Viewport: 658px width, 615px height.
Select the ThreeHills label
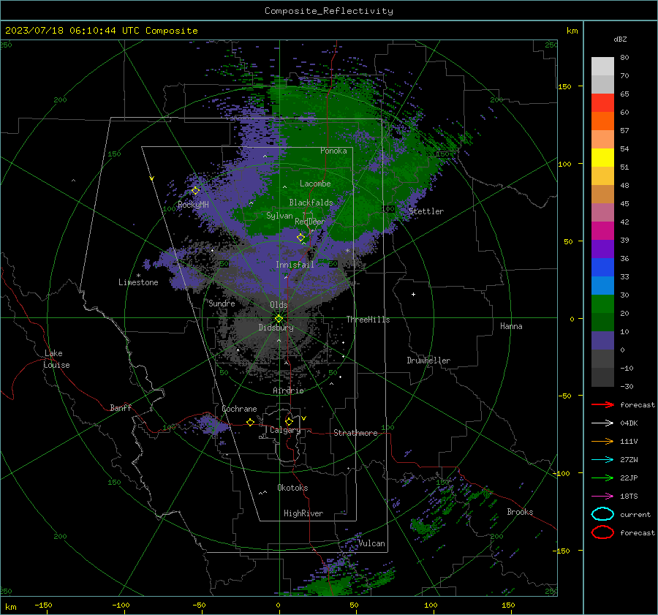coord(368,320)
